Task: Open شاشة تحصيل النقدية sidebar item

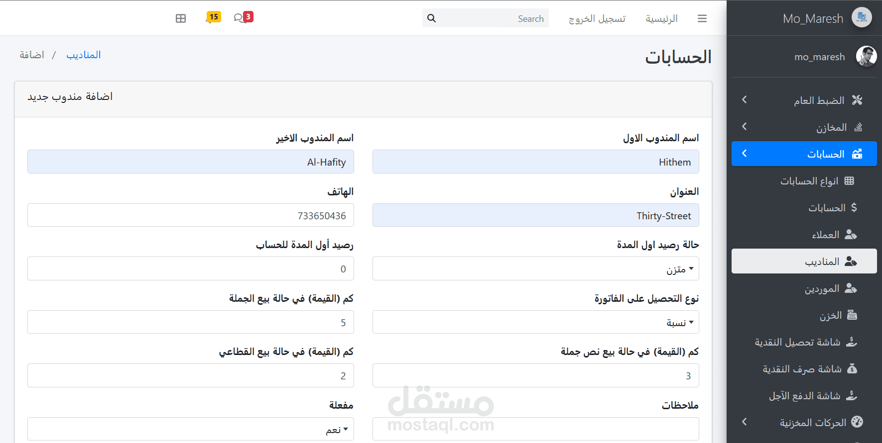Action: [804, 342]
